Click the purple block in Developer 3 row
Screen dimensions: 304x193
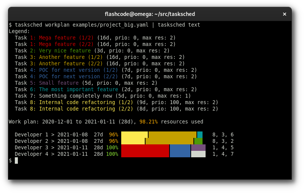coord(198,148)
